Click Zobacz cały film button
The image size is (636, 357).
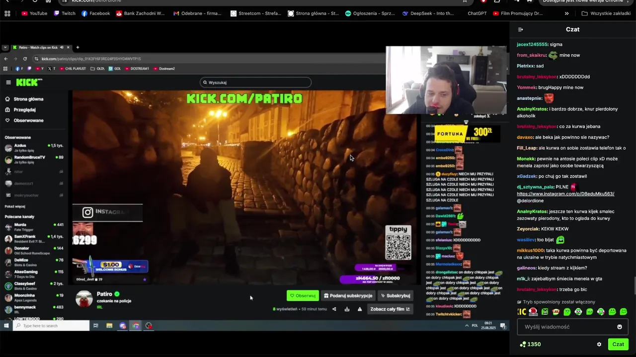point(390,309)
